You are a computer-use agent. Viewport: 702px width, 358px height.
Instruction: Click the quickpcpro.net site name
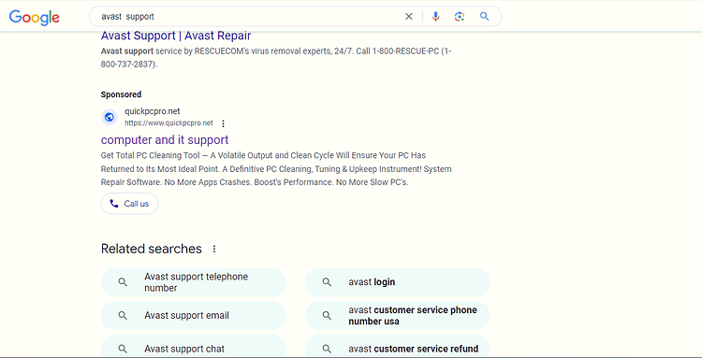(153, 111)
